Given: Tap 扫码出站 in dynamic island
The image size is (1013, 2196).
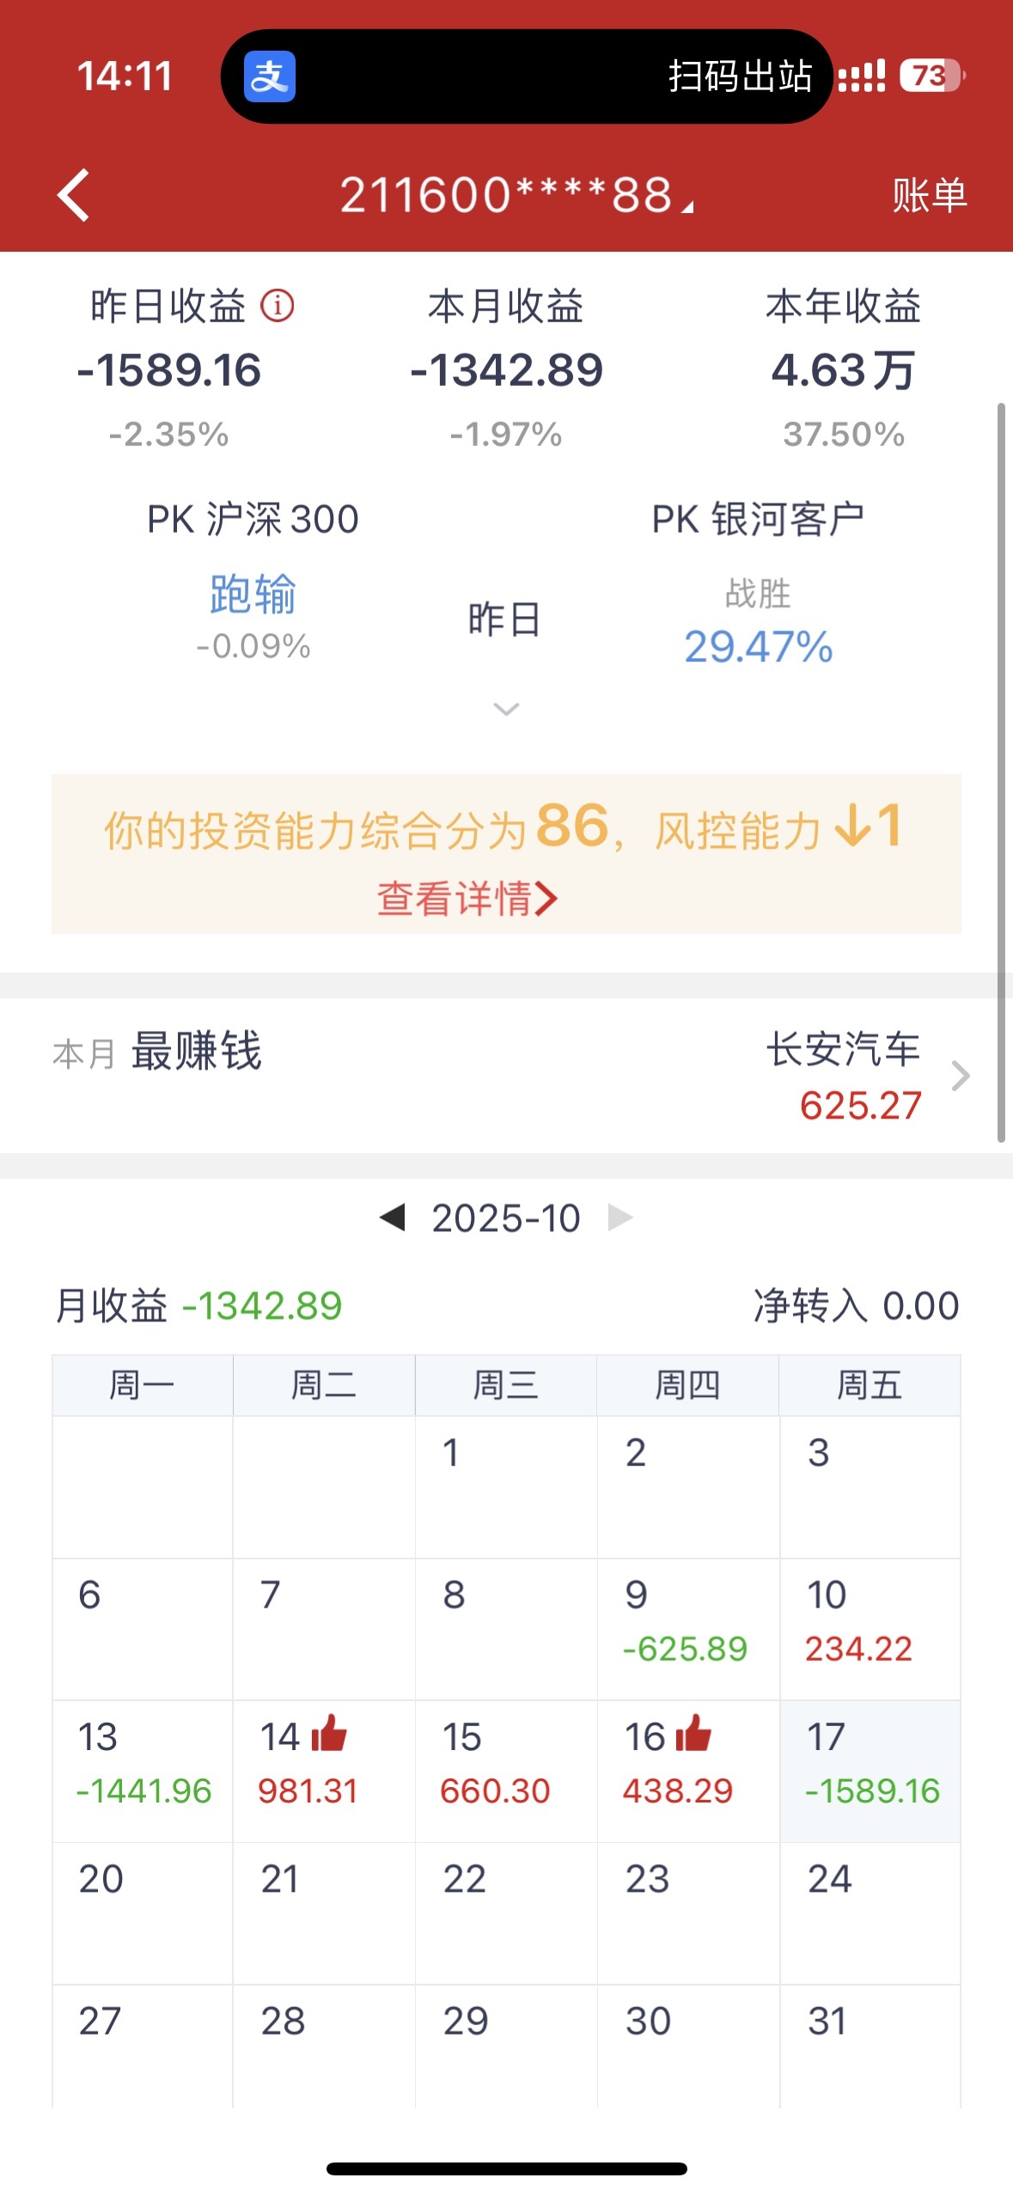Looking at the screenshot, I should [739, 76].
